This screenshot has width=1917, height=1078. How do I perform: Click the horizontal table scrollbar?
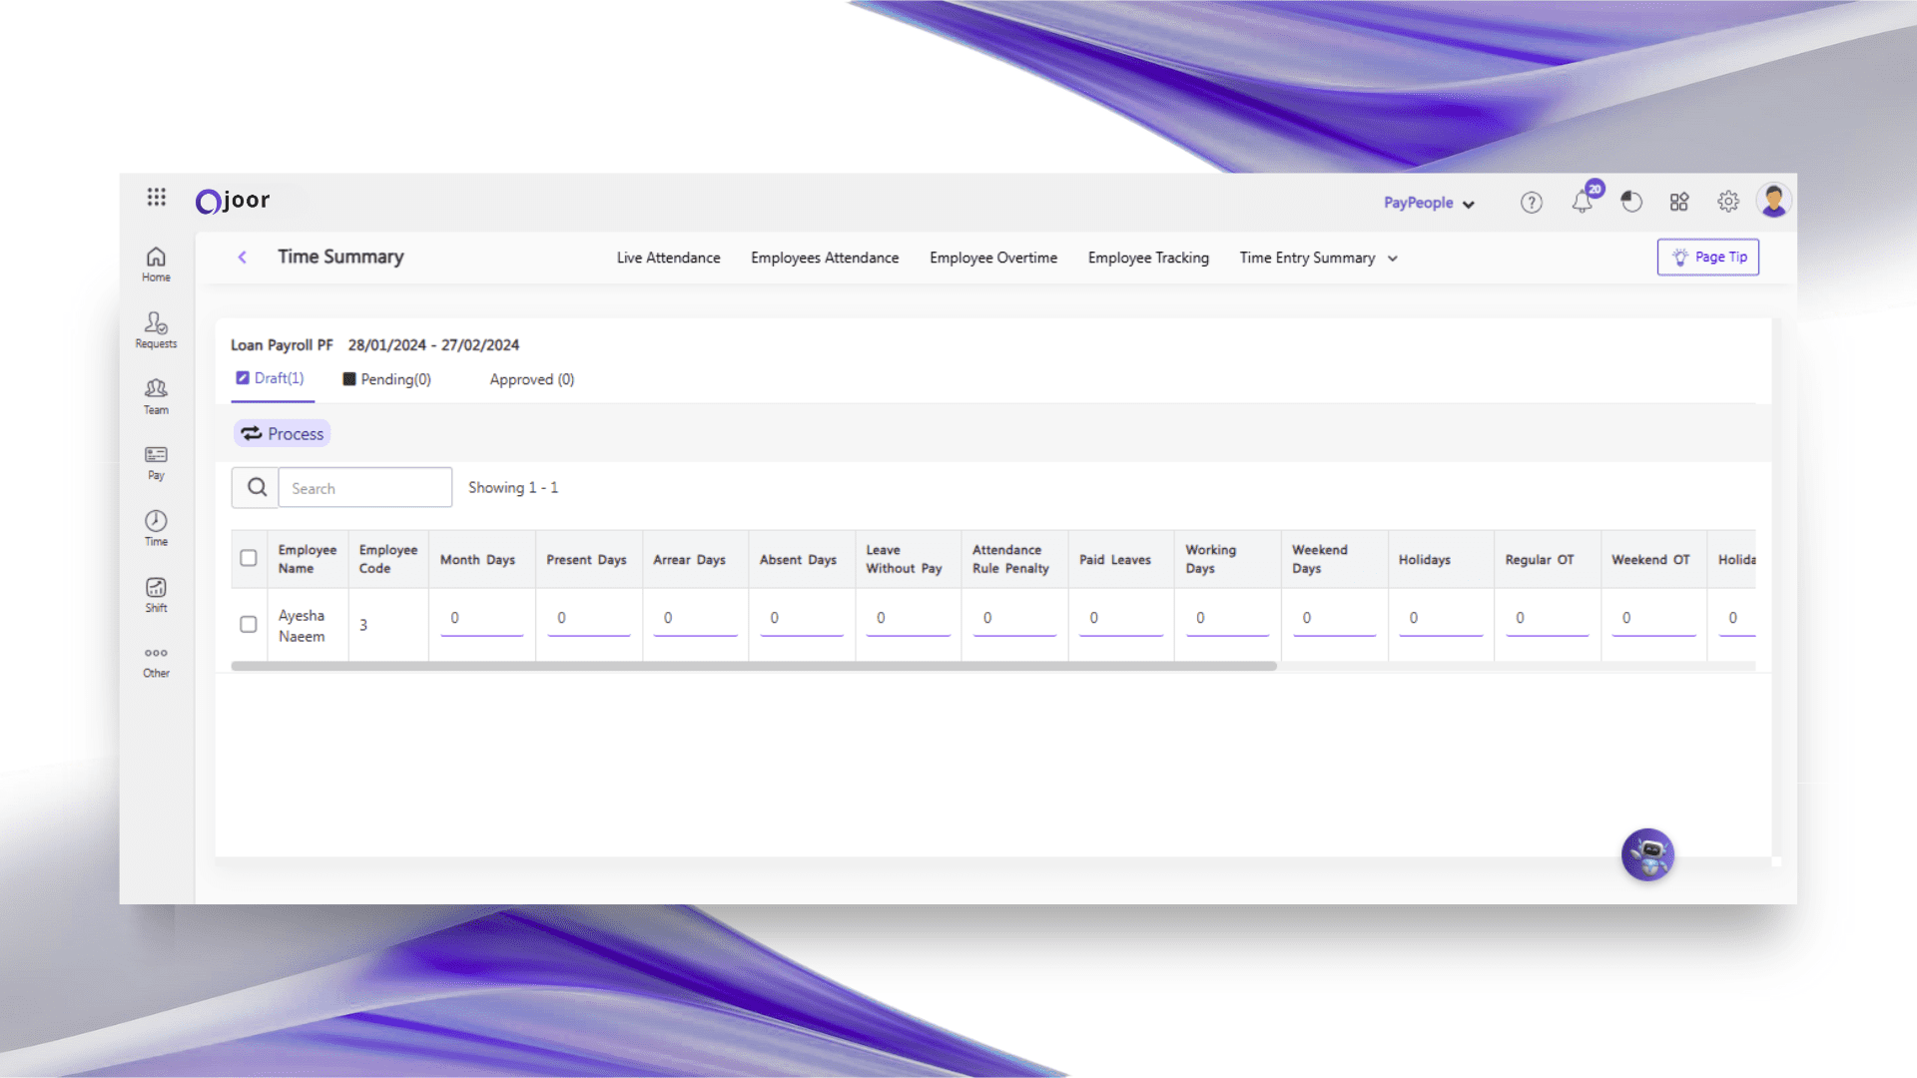tap(754, 666)
